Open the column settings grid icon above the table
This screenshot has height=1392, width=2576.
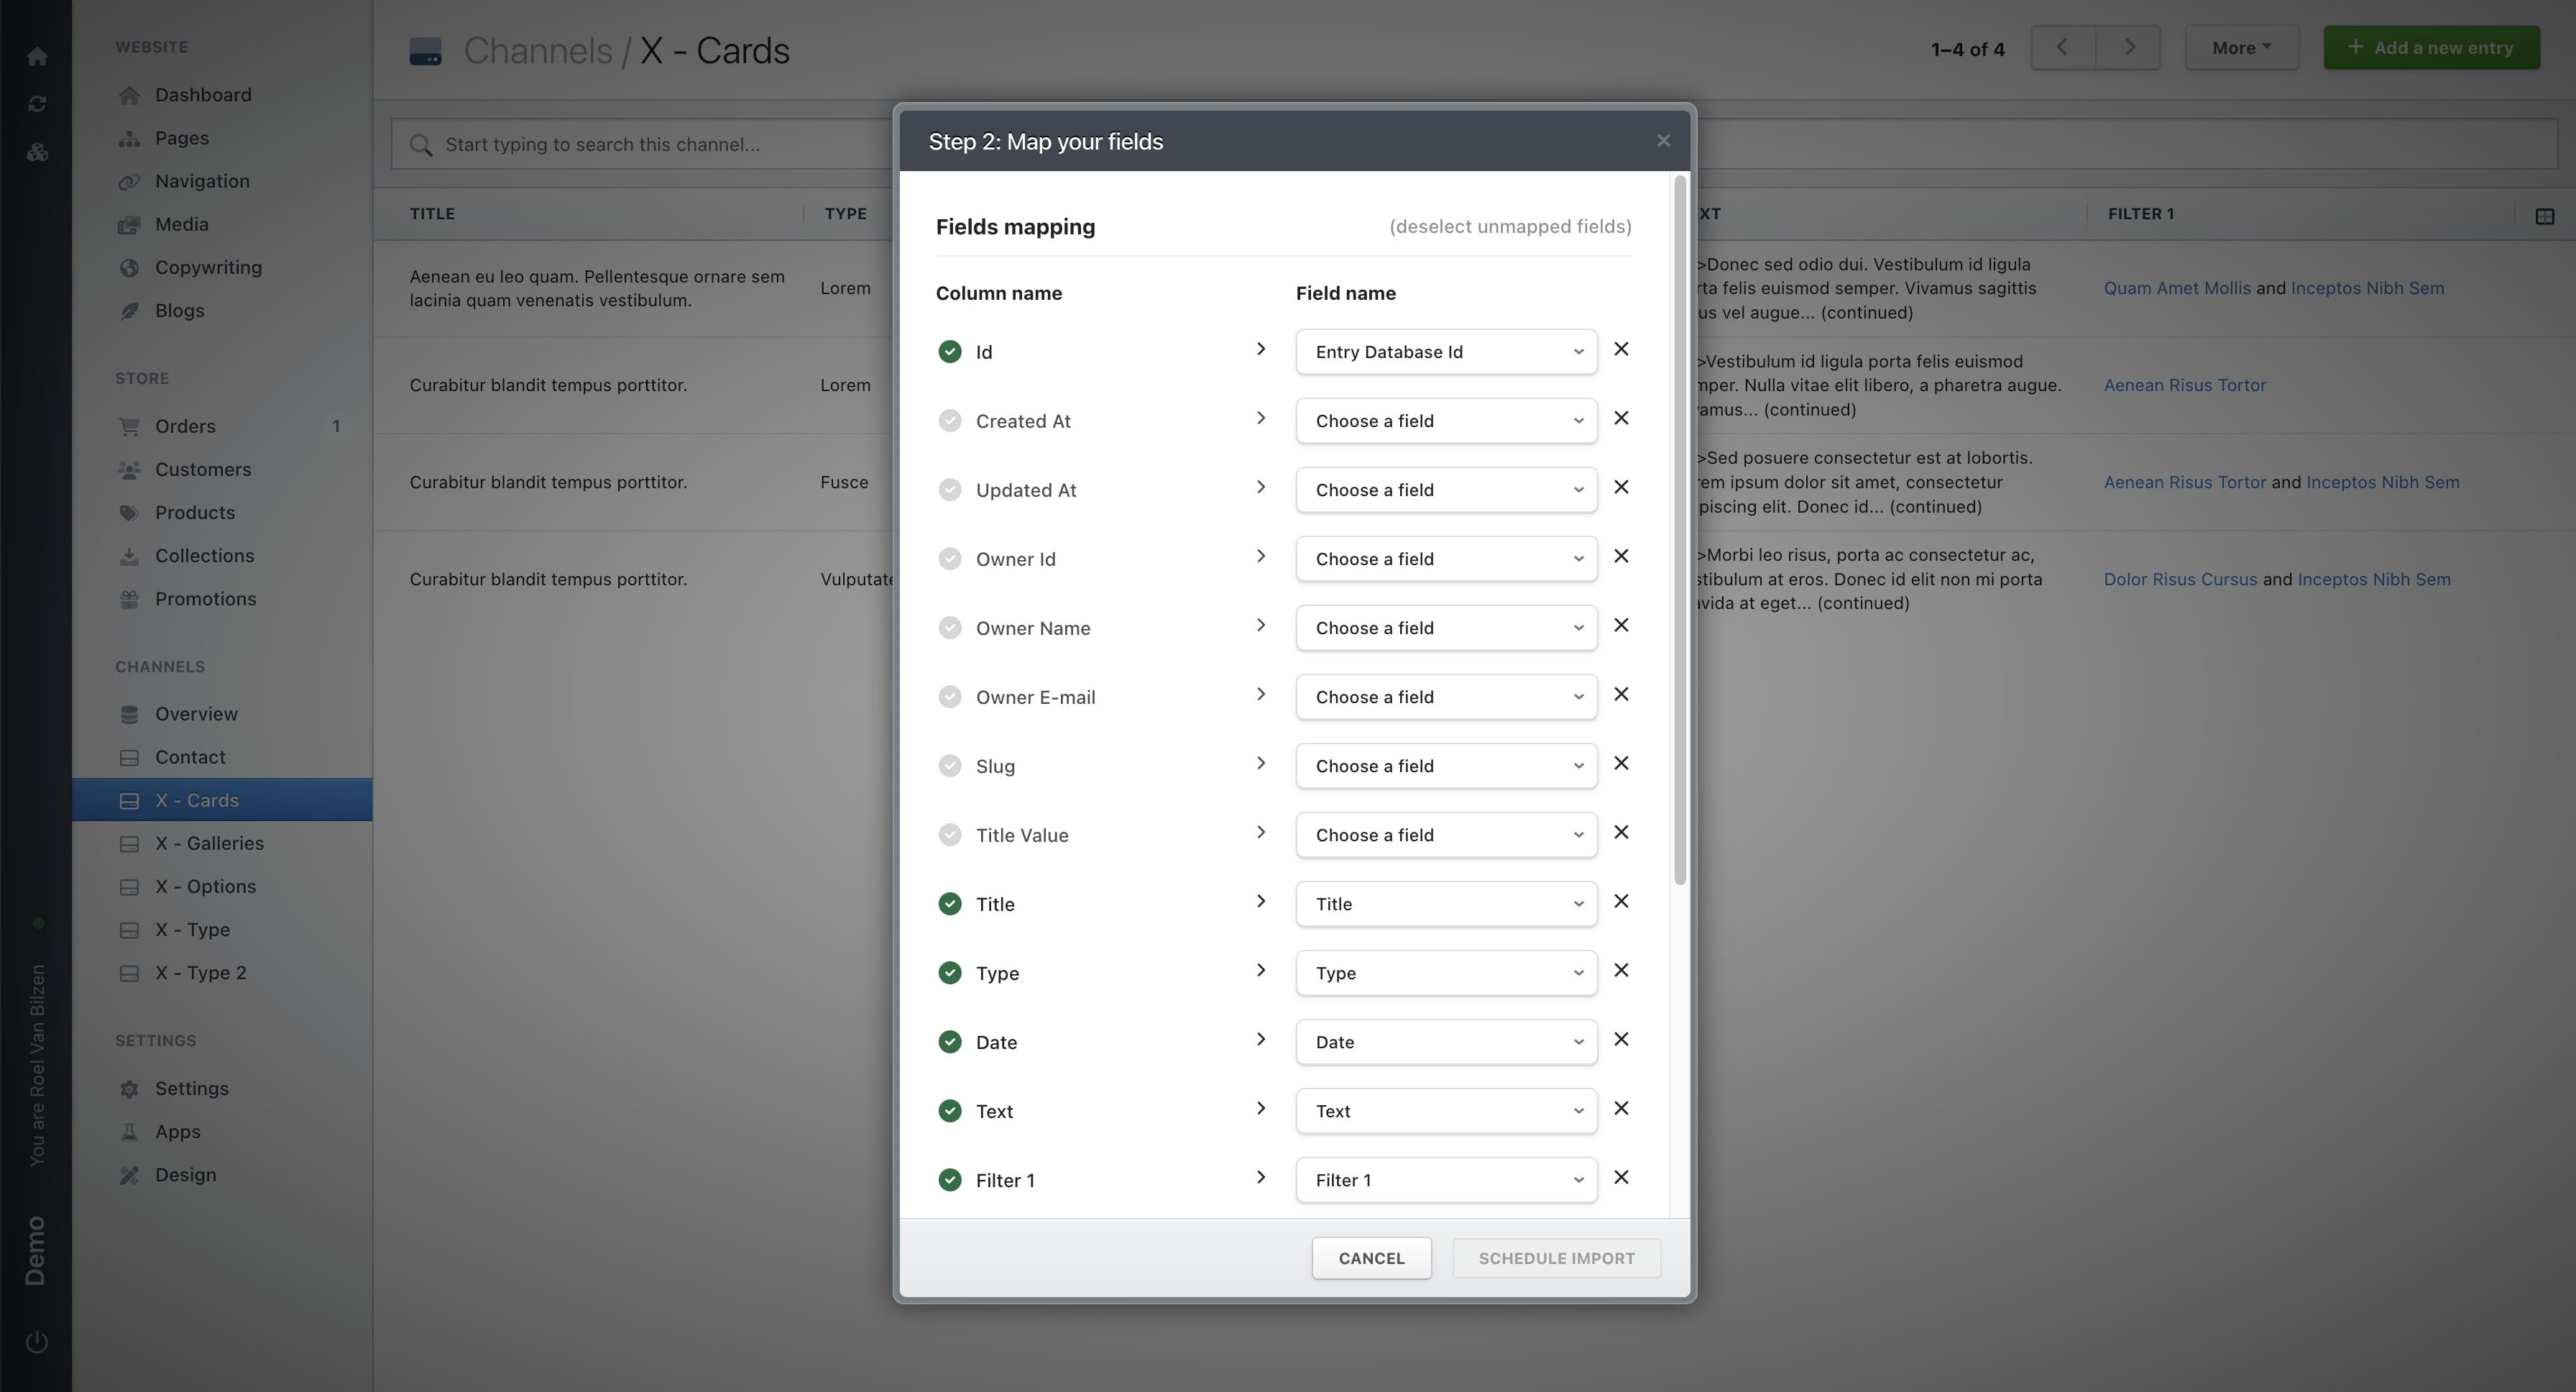[x=2545, y=215]
